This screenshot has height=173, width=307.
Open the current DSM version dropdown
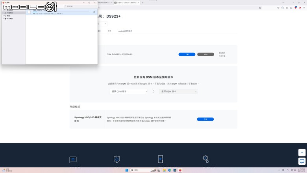(x=129, y=91)
